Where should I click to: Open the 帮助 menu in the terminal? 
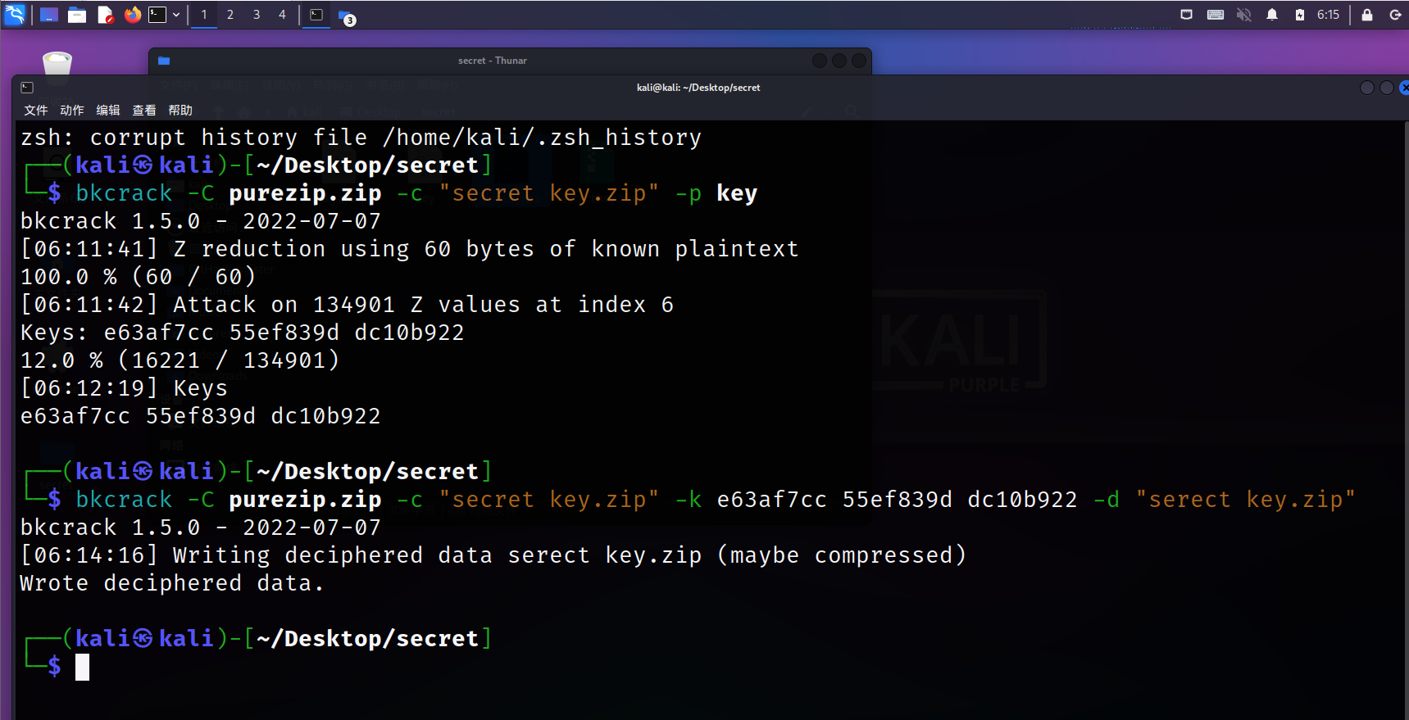(x=180, y=111)
